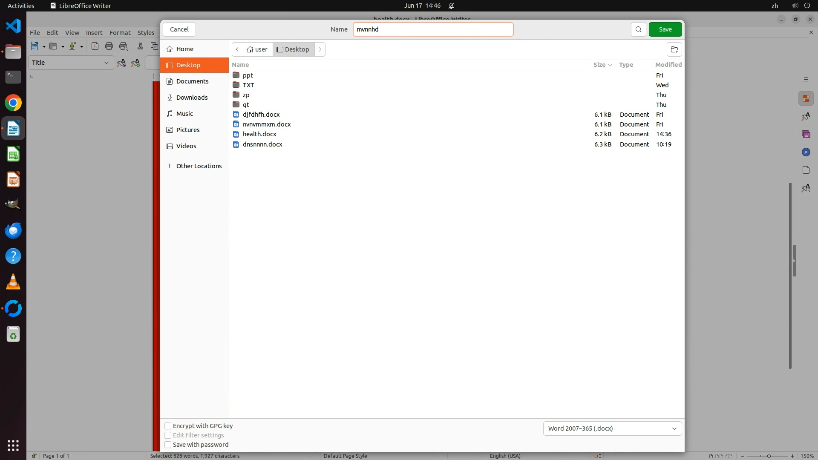
Task: Open the sidebar Navigator compass icon
Action: pos(806,152)
